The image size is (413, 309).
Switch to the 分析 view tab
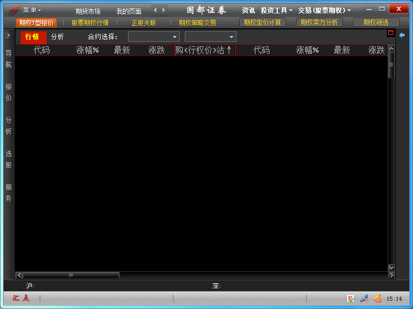click(x=57, y=37)
